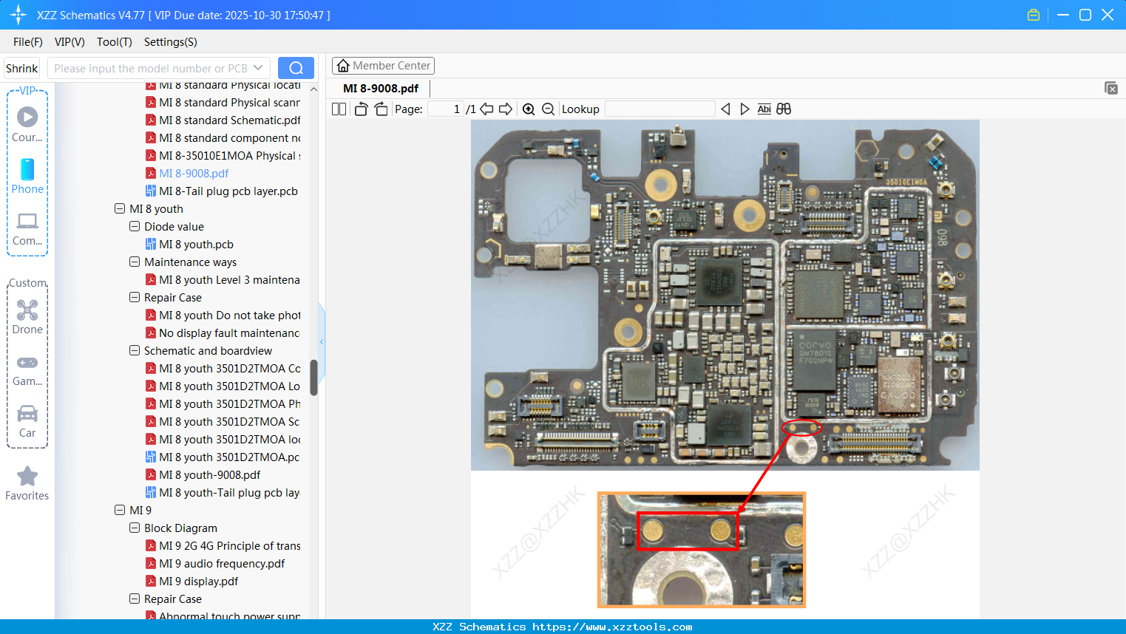Collapse the Schematic and boardview folder
Screen dimensions: 1126x634
click(x=135, y=351)
